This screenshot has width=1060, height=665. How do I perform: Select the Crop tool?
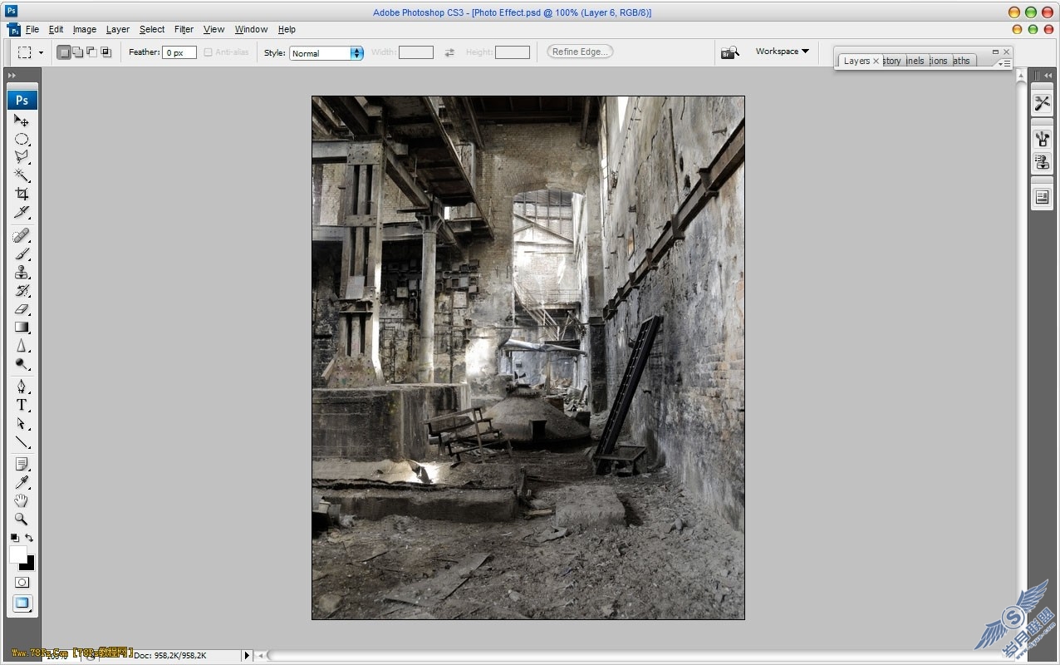[x=22, y=194]
